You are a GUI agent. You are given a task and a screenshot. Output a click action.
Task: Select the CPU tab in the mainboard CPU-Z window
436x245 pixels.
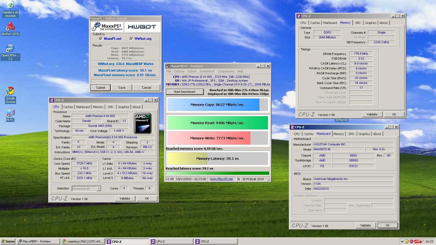[x=296, y=134]
